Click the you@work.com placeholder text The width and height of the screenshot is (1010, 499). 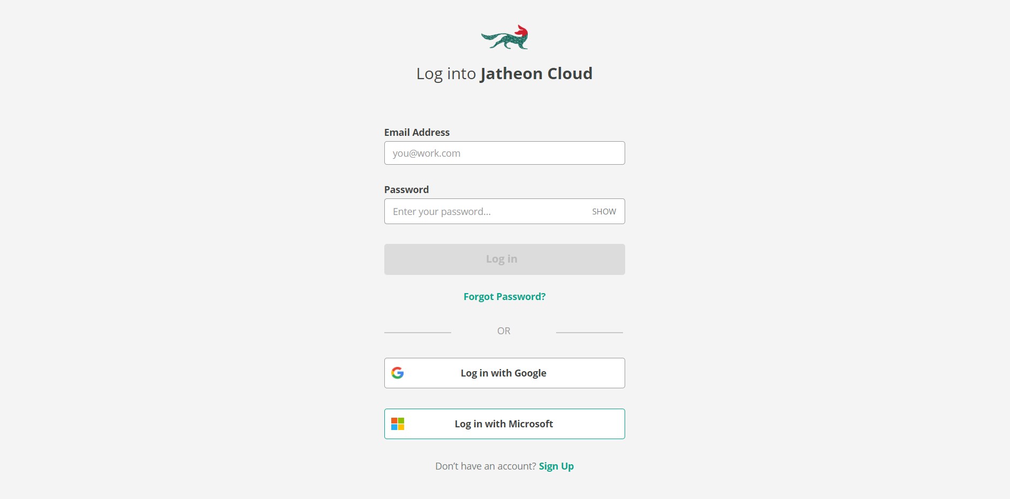(427, 153)
